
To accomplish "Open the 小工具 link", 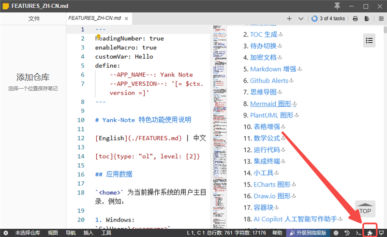I will coord(263,173).
